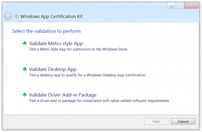The width and height of the screenshot is (202, 132).
Task: Click 'Test a desktop app to qualify' description
Action: pos(87,75)
